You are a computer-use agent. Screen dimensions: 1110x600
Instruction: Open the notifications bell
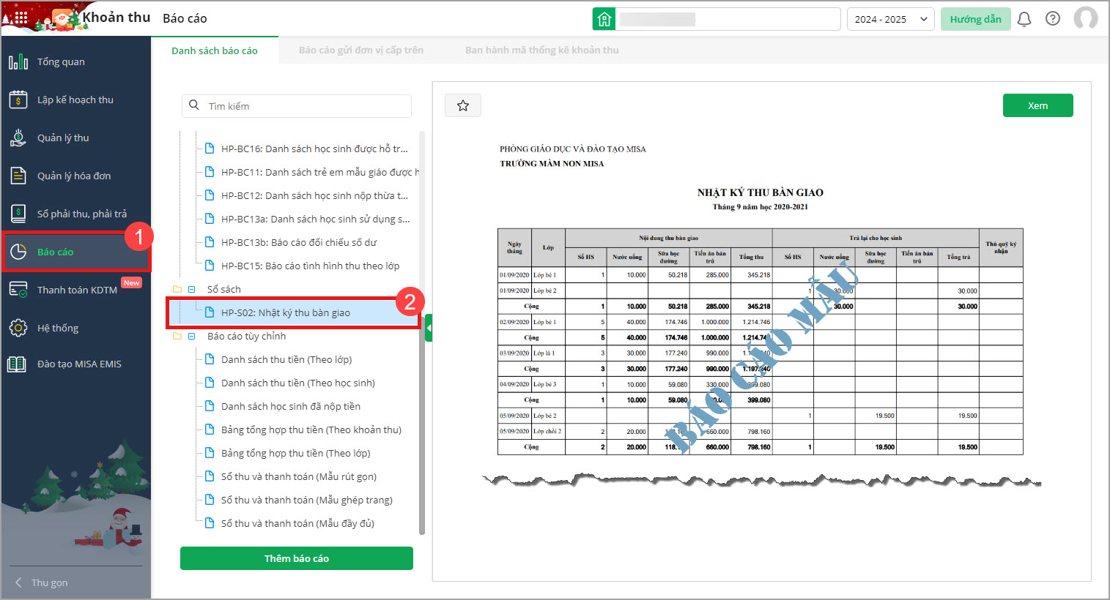point(1024,19)
